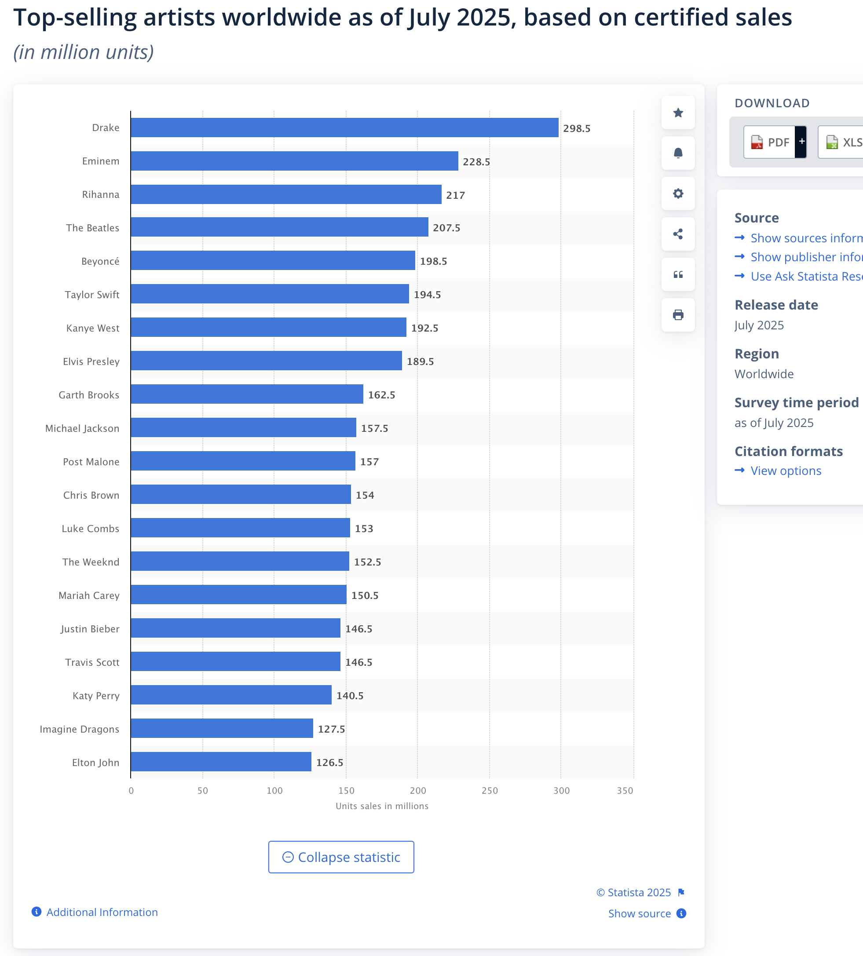Click the 298.5 value label
Viewport: 863px width, 956px height.
[577, 128]
